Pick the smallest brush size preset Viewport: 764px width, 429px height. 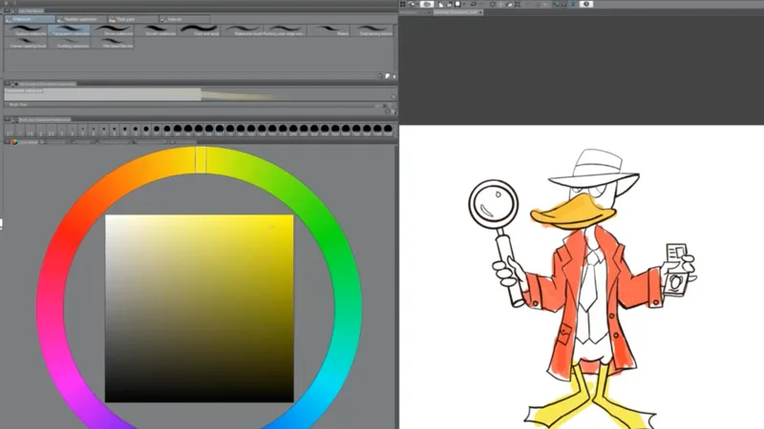(x=11, y=130)
